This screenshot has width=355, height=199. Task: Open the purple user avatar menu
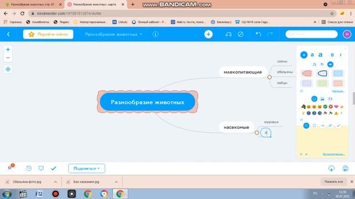[x=347, y=34]
